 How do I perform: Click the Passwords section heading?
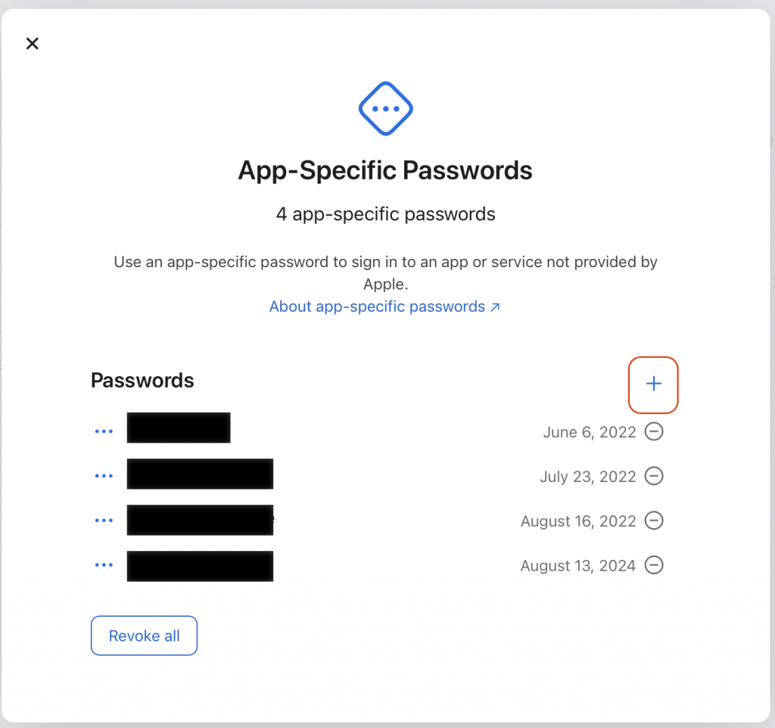click(142, 381)
